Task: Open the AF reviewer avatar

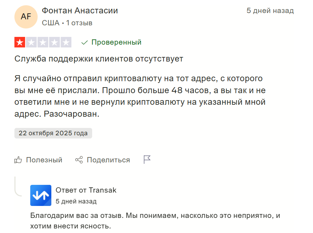Action: tap(26, 17)
